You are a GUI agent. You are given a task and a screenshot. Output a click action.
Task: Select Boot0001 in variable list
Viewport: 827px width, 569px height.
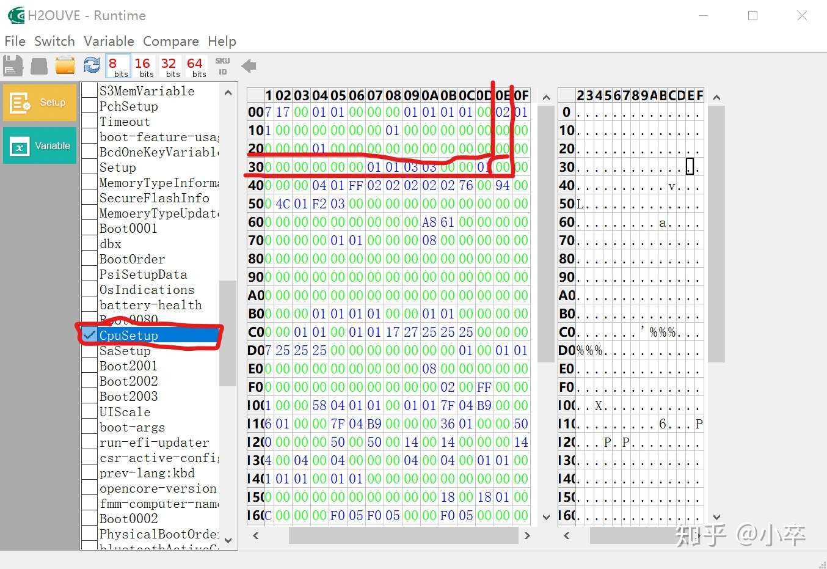[128, 228]
